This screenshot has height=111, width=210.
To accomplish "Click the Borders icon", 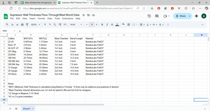I will point(129,25).
